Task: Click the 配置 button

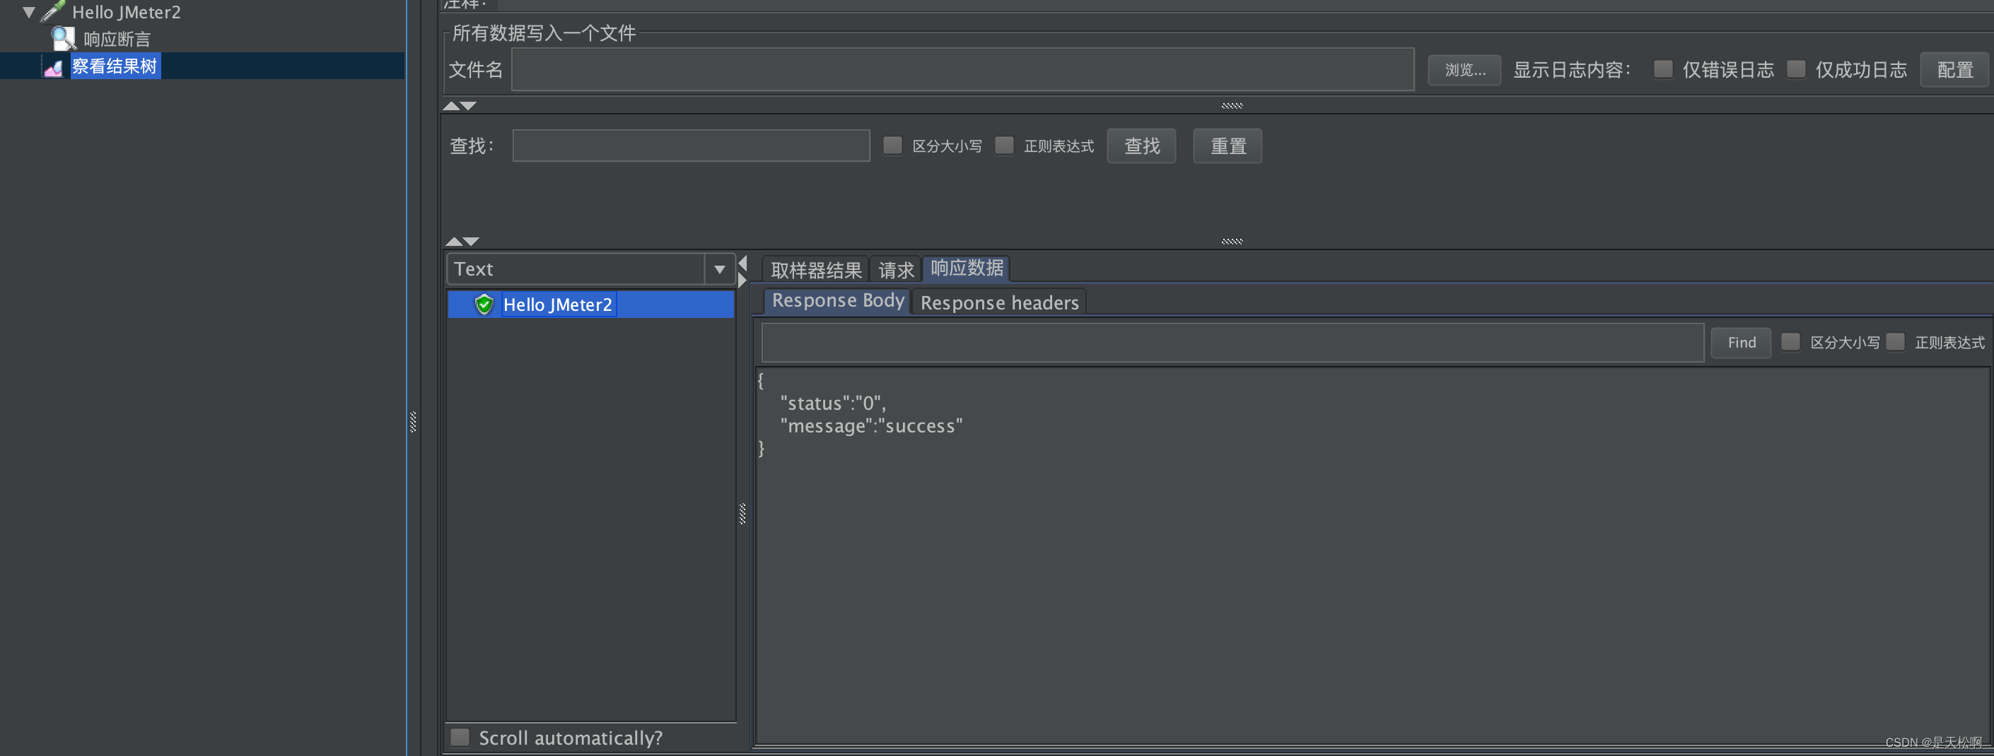Action: click(x=1954, y=70)
